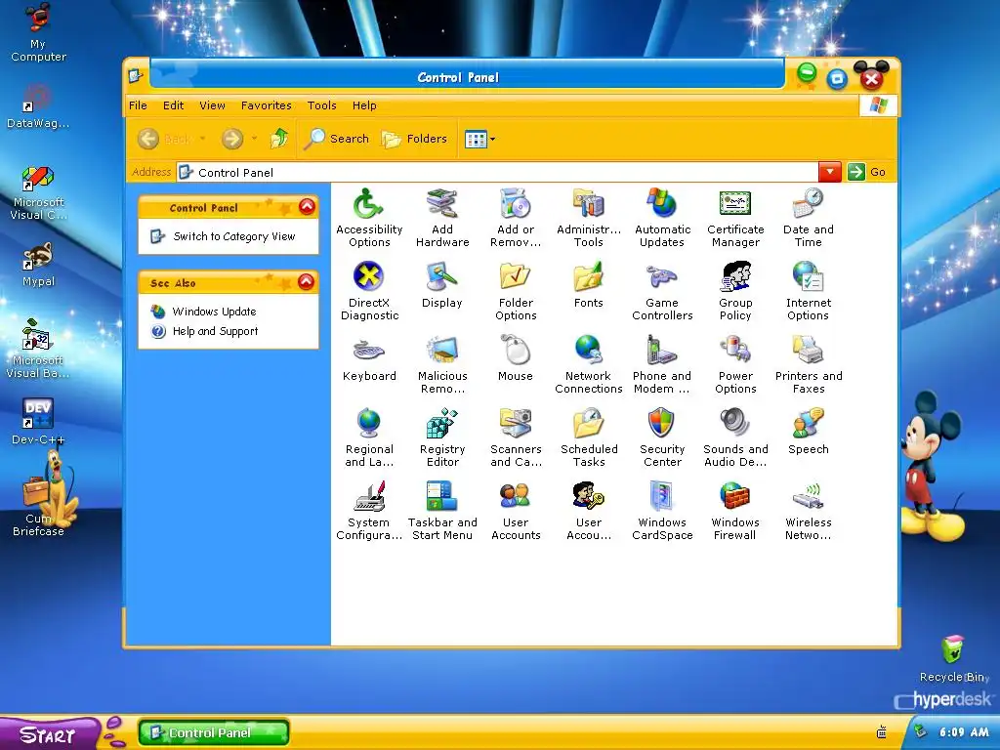
Task: Click the Search toolbar button
Action: 337,139
